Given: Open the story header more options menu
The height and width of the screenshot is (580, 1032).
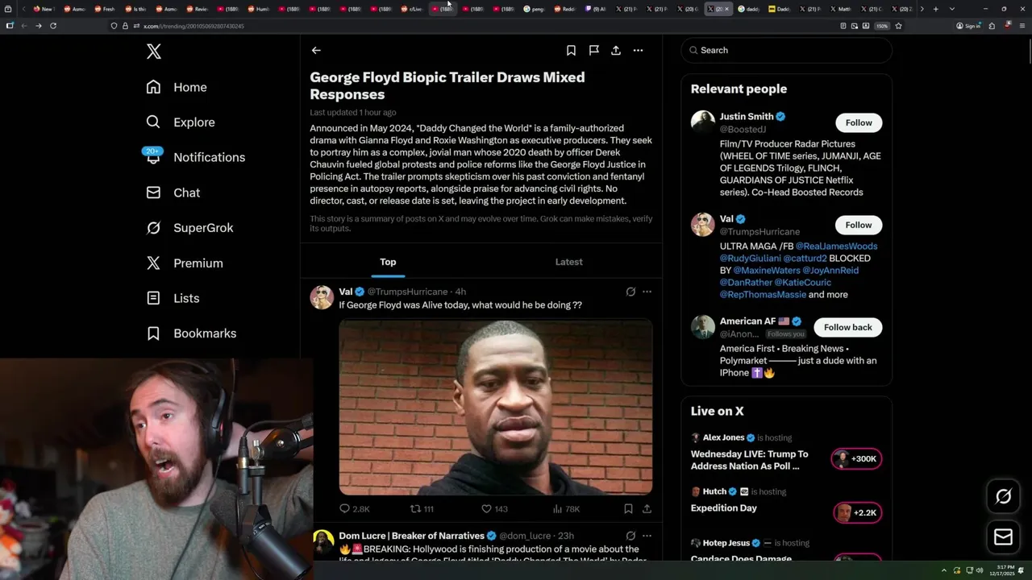Looking at the screenshot, I should coord(638,50).
